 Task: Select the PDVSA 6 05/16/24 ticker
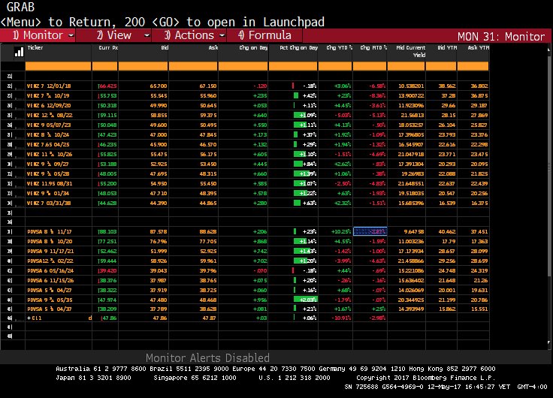[x=50, y=271]
